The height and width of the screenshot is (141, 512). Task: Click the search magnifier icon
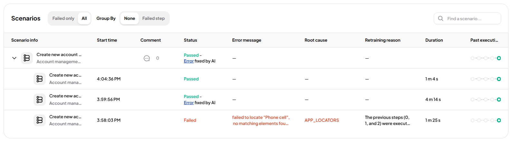click(441, 19)
